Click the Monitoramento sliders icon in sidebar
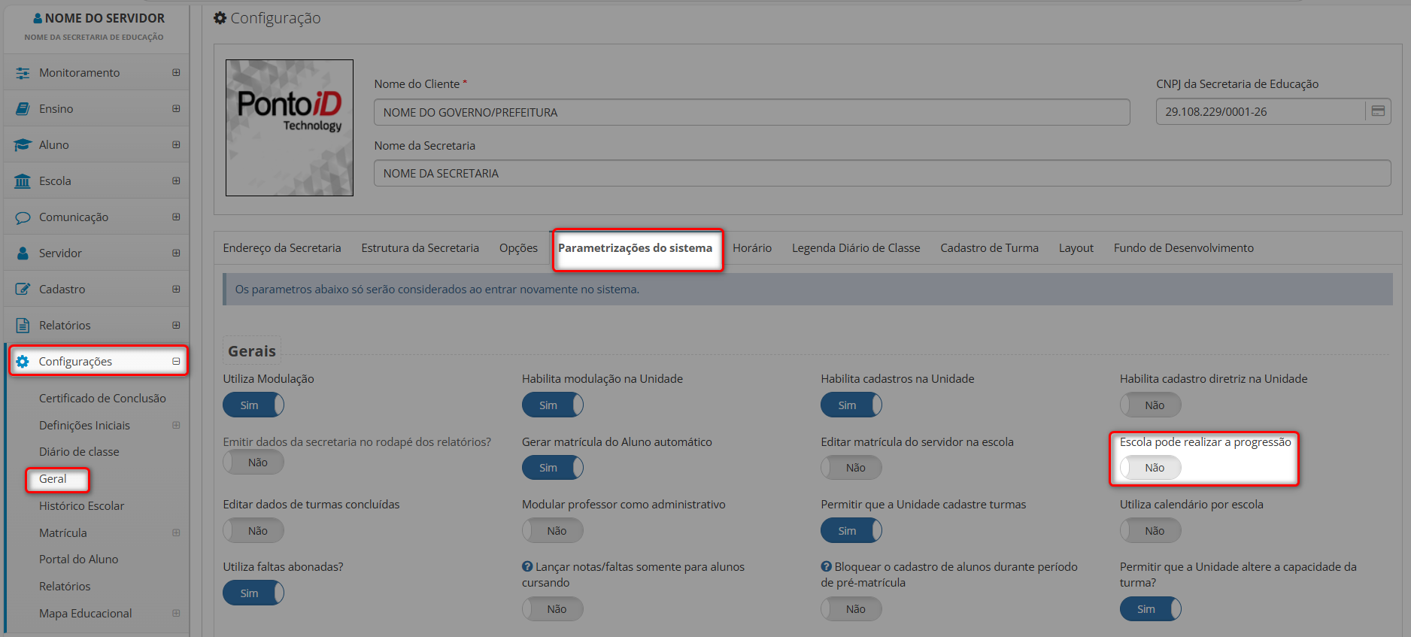The height and width of the screenshot is (637, 1411). point(23,73)
